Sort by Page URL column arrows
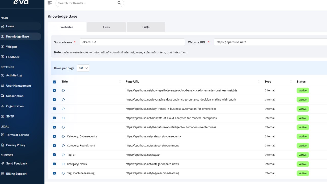 point(259,82)
